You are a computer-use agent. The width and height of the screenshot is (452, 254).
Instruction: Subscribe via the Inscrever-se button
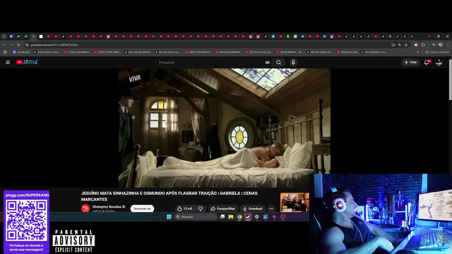(x=142, y=208)
